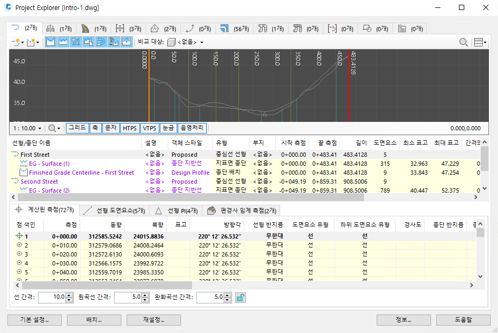
Task: Click the station table horizontal scrollbar
Action: pyautogui.click(x=107, y=286)
